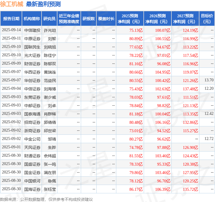Click the 近三年业绩预测准确度 column header
Screen dimensions: 215x202
(x=69, y=19)
